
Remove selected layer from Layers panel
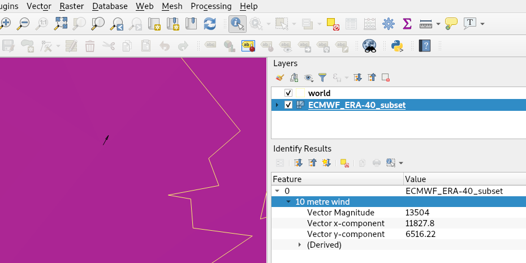point(386,78)
